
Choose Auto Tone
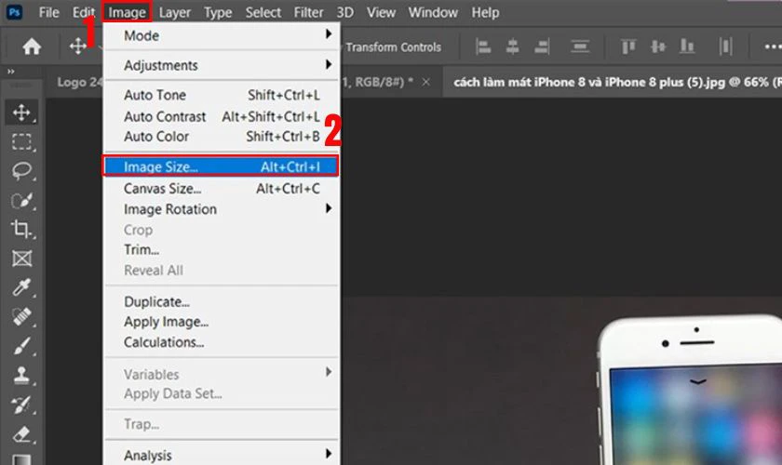click(x=221, y=95)
